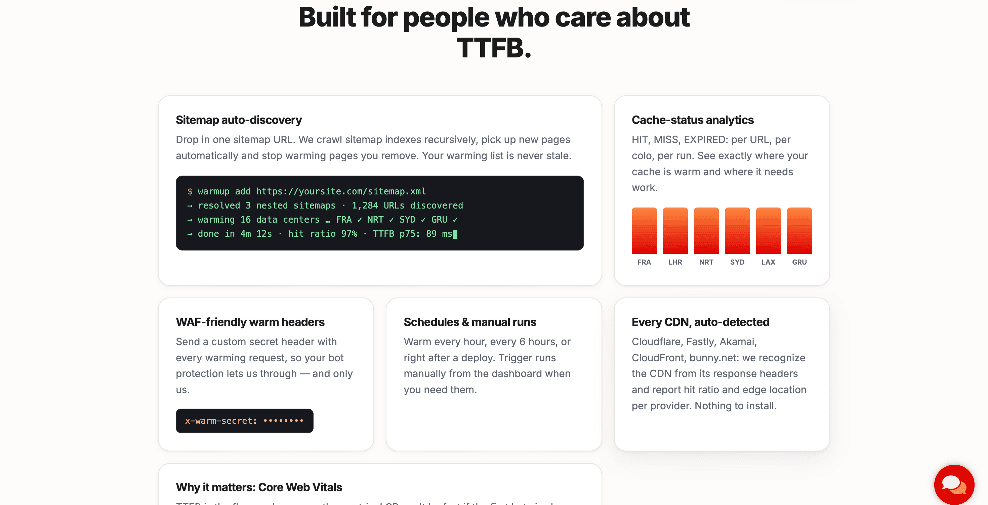This screenshot has height=505, width=988.
Task: Click the terminal line showing hit ratio 97%
Action: coord(322,234)
